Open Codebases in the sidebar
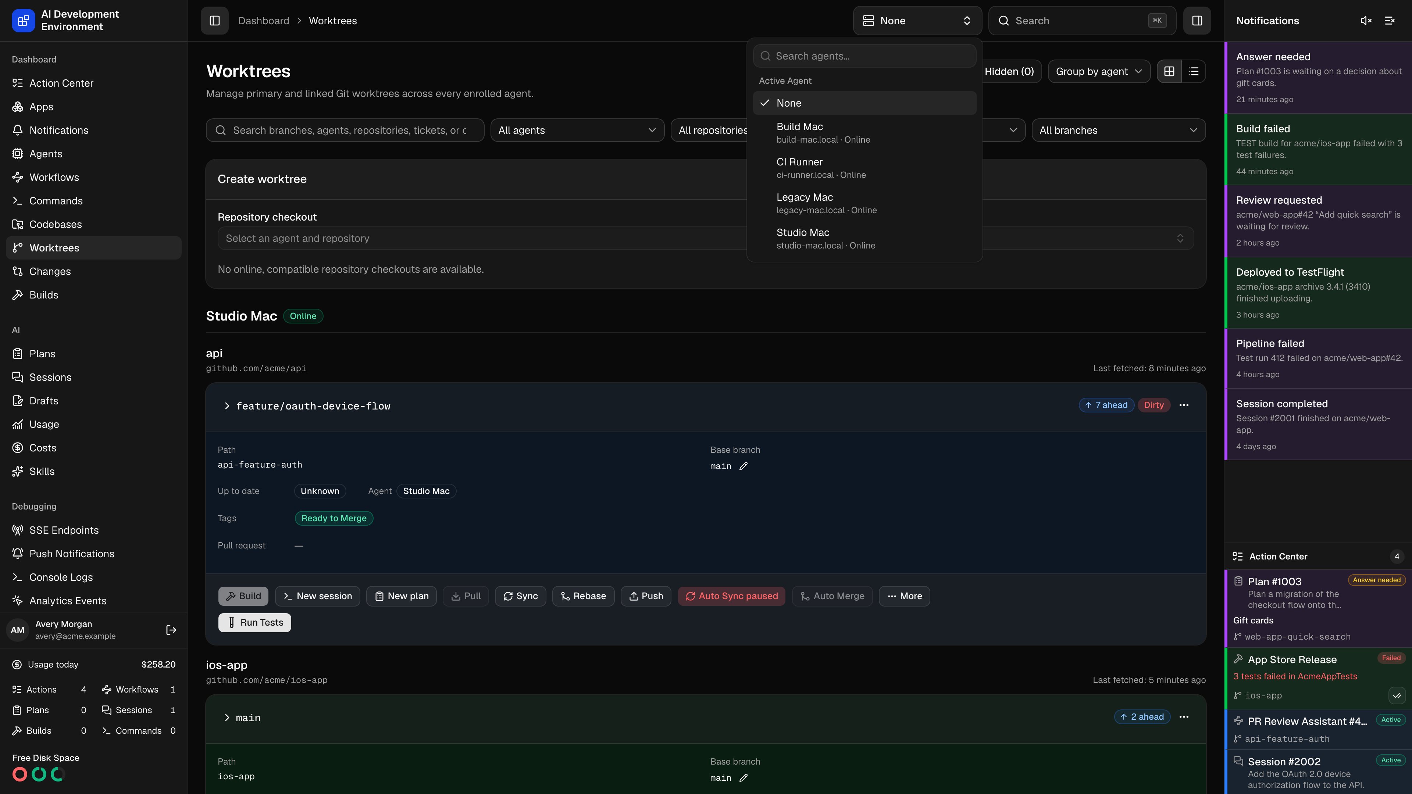 pyautogui.click(x=94, y=224)
